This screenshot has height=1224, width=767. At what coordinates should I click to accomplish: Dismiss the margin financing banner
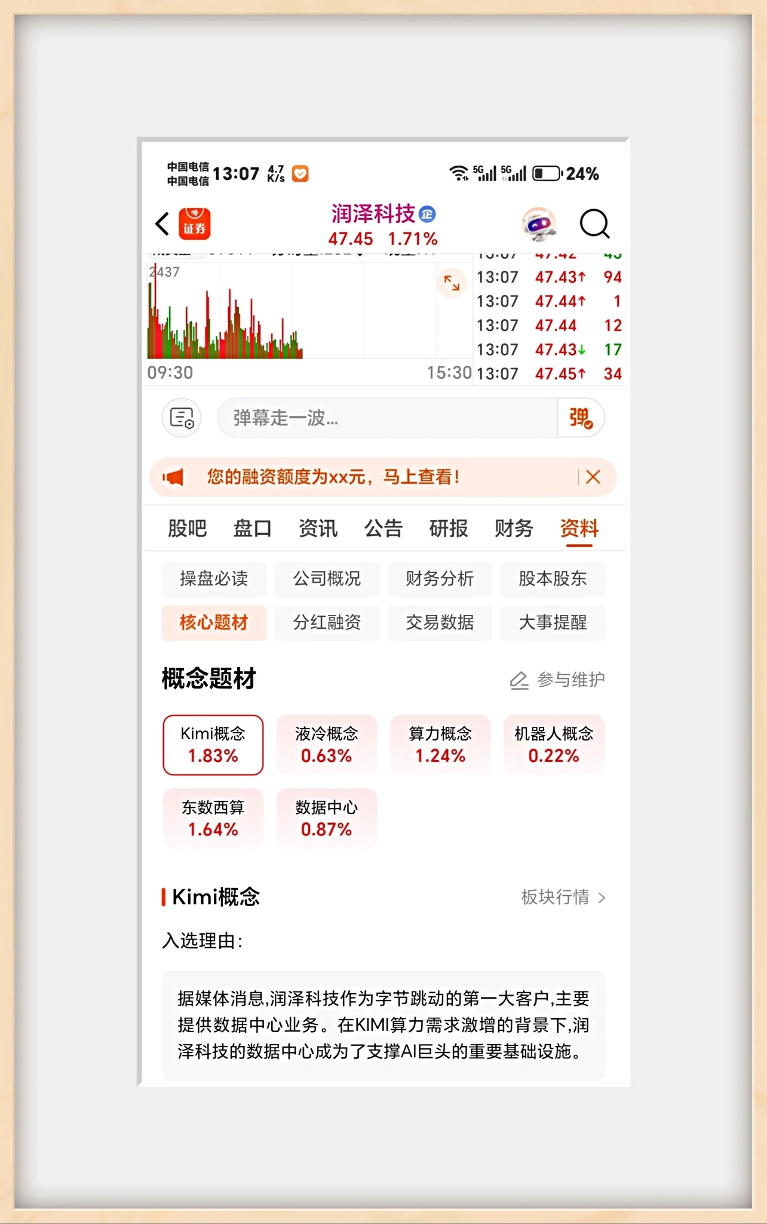(593, 477)
